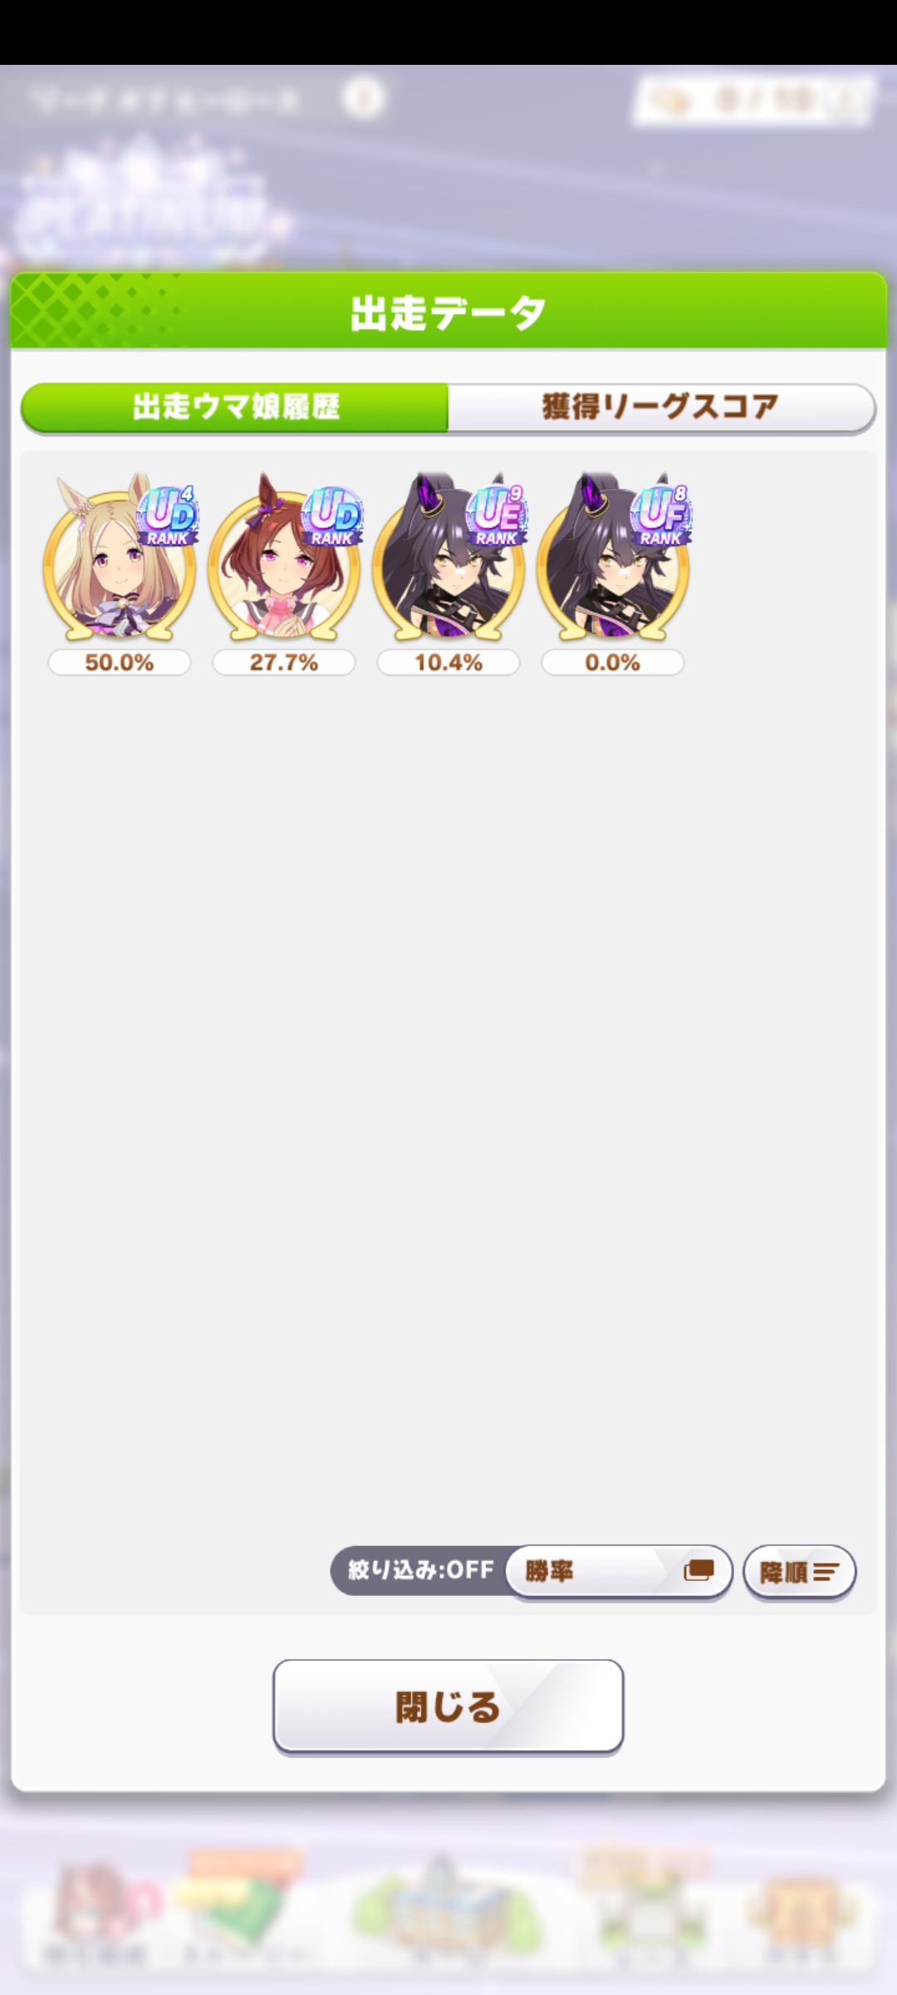Open the 勝率 sort criteria dropdown
897x1995 pixels.
[619, 1571]
